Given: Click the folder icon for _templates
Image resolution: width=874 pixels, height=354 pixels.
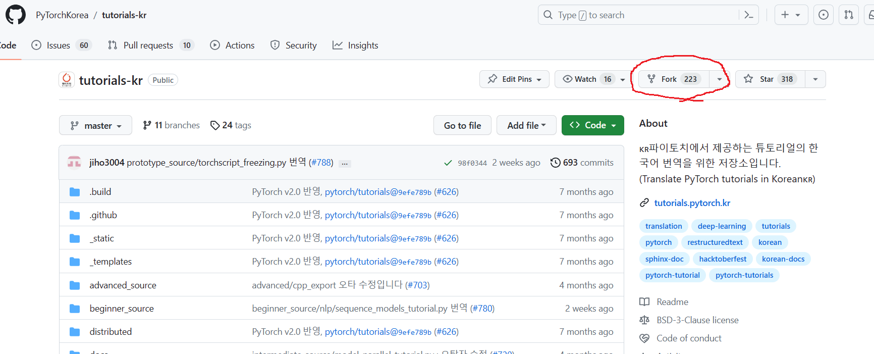Looking at the screenshot, I should pyautogui.click(x=75, y=262).
